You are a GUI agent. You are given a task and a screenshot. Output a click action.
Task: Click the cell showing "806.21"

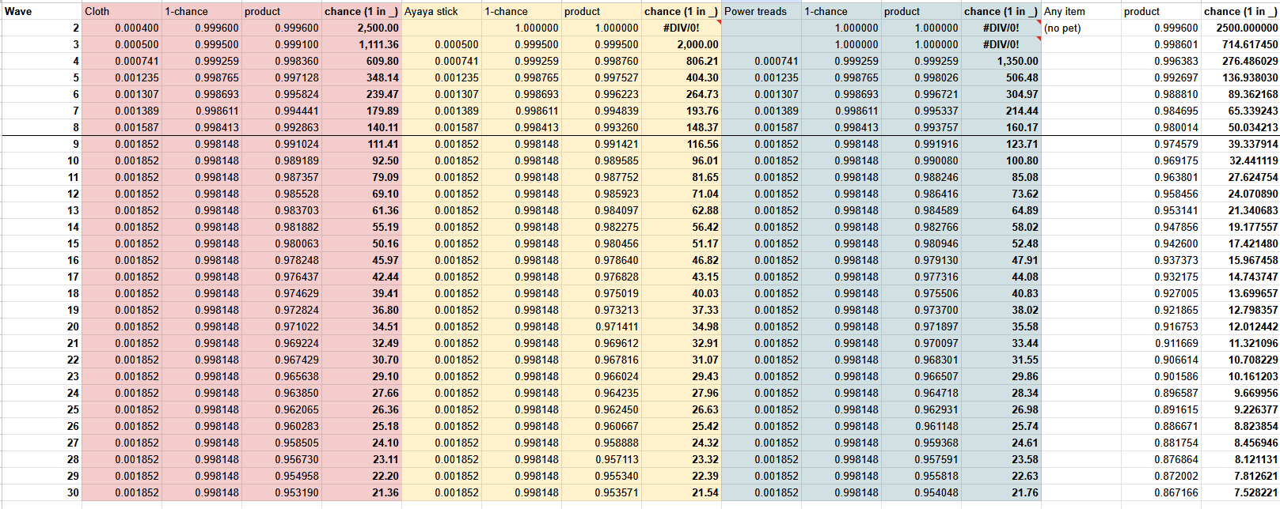point(682,61)
